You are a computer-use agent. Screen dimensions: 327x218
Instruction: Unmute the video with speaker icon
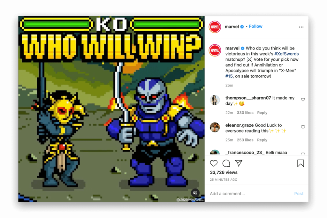[x=195, y=193]
